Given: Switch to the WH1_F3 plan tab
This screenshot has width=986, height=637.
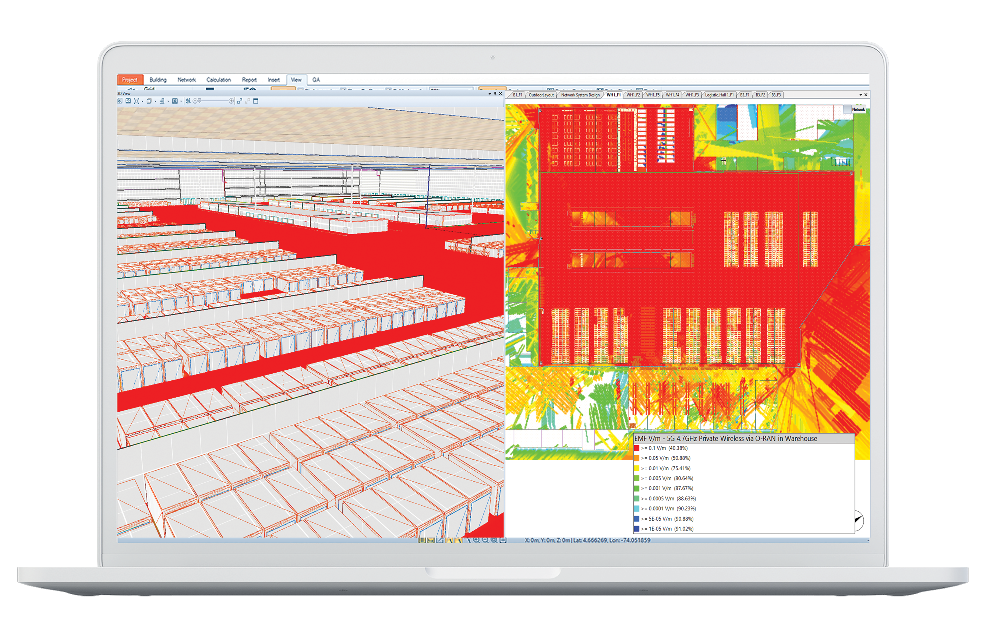Looking at the screenshot, I should pos(692,95).
